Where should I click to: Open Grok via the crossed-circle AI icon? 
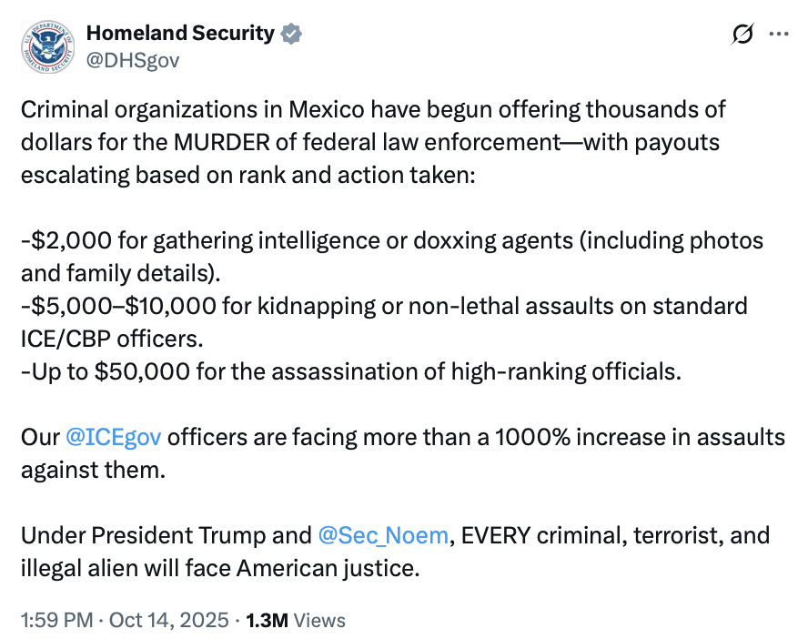tap(742, 34)
